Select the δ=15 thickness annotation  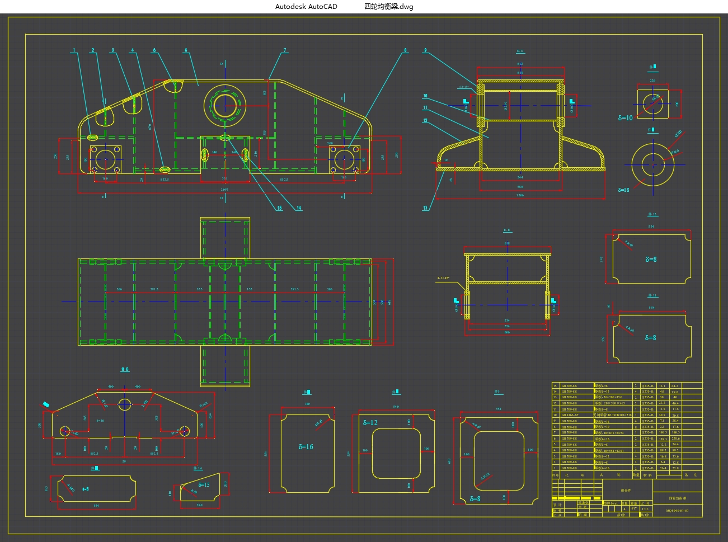(x=204, y=484)
